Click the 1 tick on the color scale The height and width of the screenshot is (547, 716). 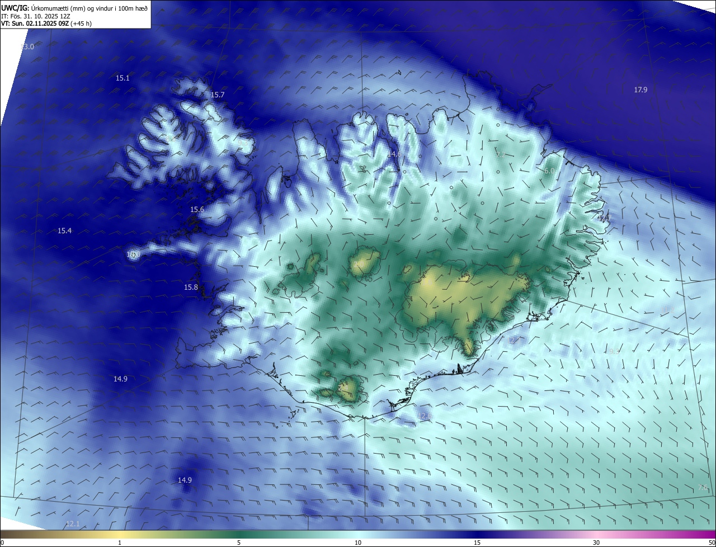(x=120, y=543)
